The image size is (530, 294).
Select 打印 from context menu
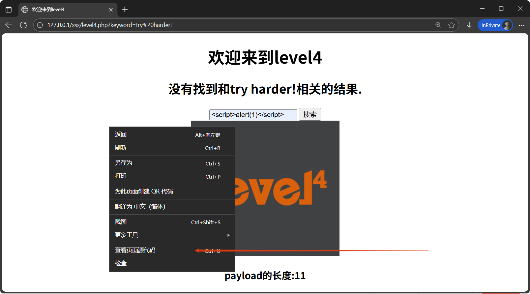172,176
